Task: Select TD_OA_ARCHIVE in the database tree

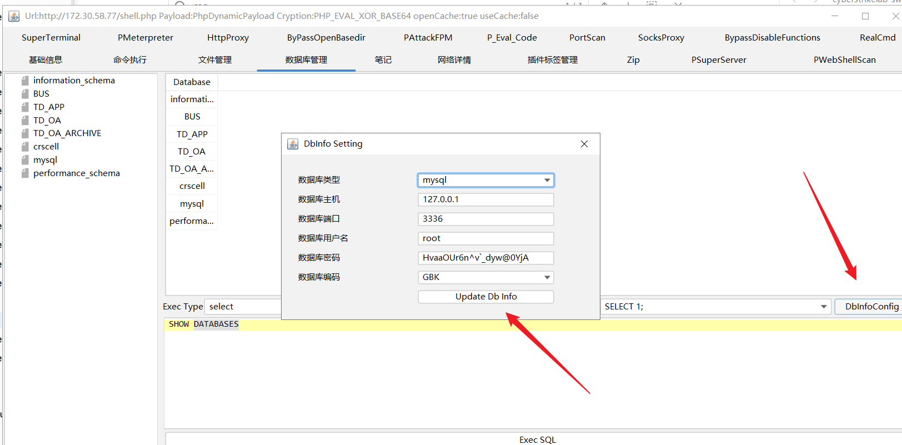Action: [67, 133]
